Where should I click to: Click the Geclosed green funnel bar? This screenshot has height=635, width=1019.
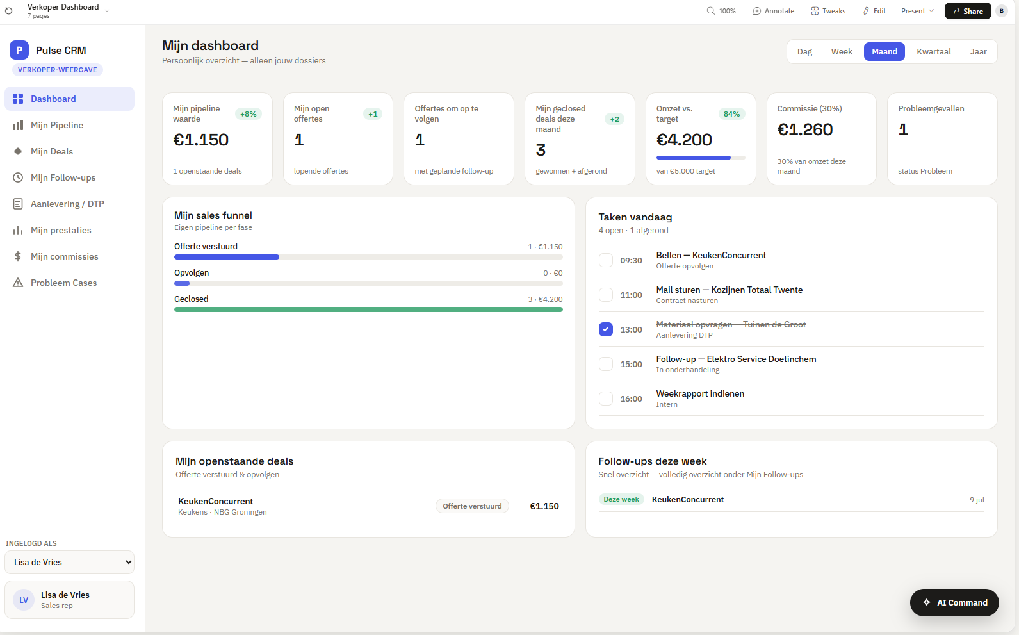[368, 309]
